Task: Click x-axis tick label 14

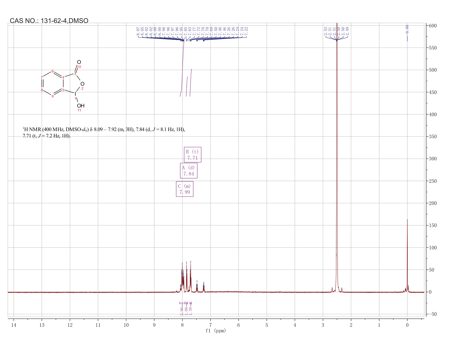Action: (x=13, y=325)
